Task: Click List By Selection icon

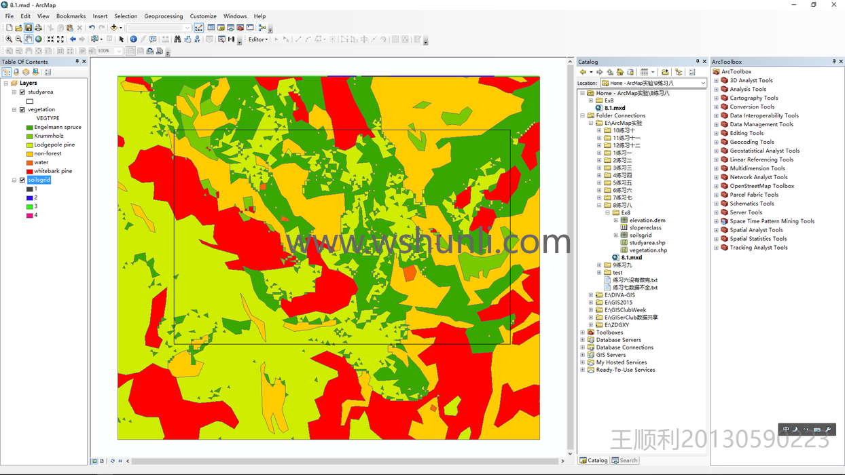Action: 35,72
